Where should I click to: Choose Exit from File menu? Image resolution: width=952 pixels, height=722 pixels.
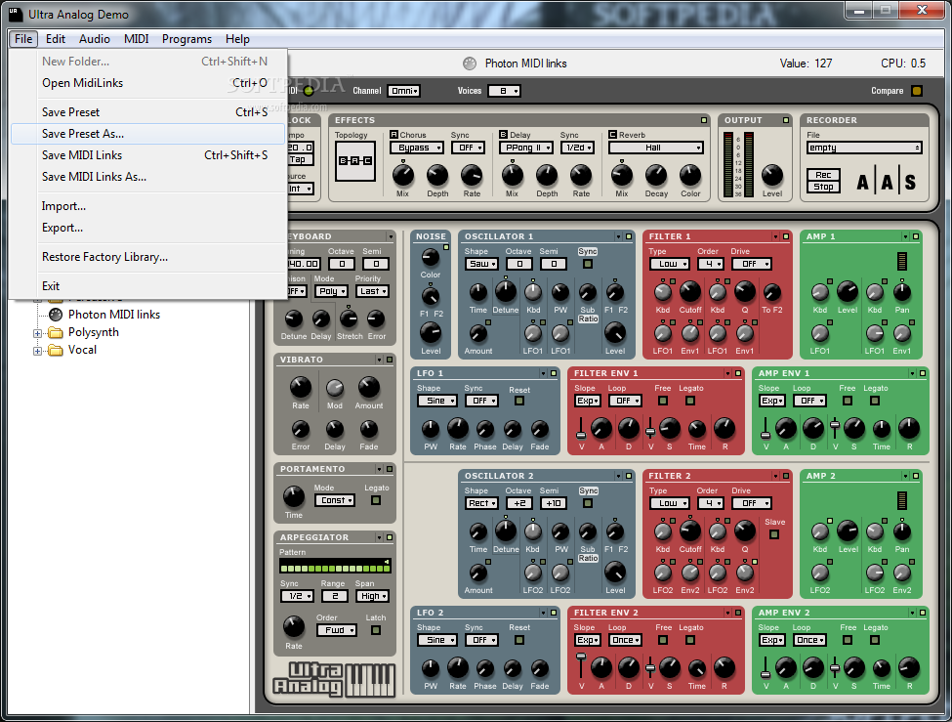(147, 285)
